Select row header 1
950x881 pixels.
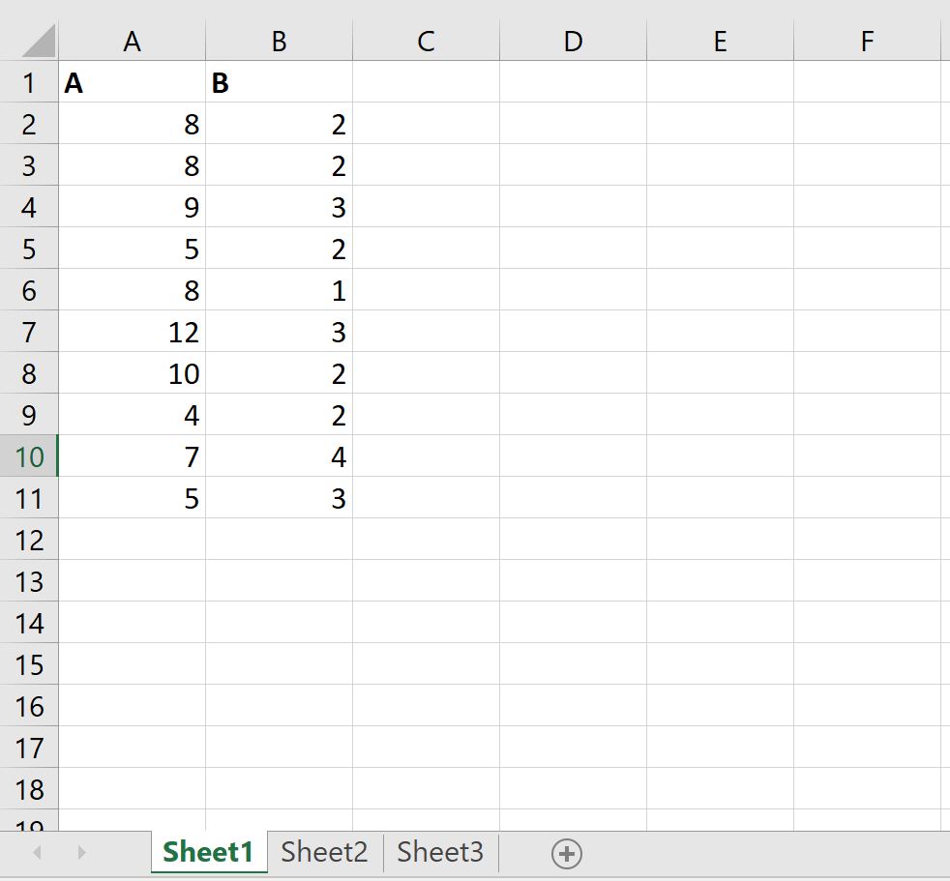point(29,82)
